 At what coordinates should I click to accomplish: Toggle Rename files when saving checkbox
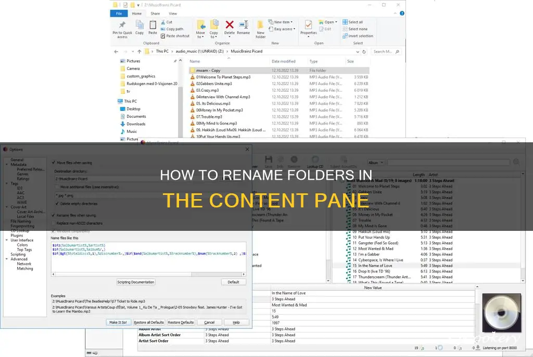point(54,215)
